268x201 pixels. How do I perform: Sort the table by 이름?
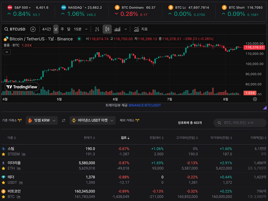click(x=11, y=138)
